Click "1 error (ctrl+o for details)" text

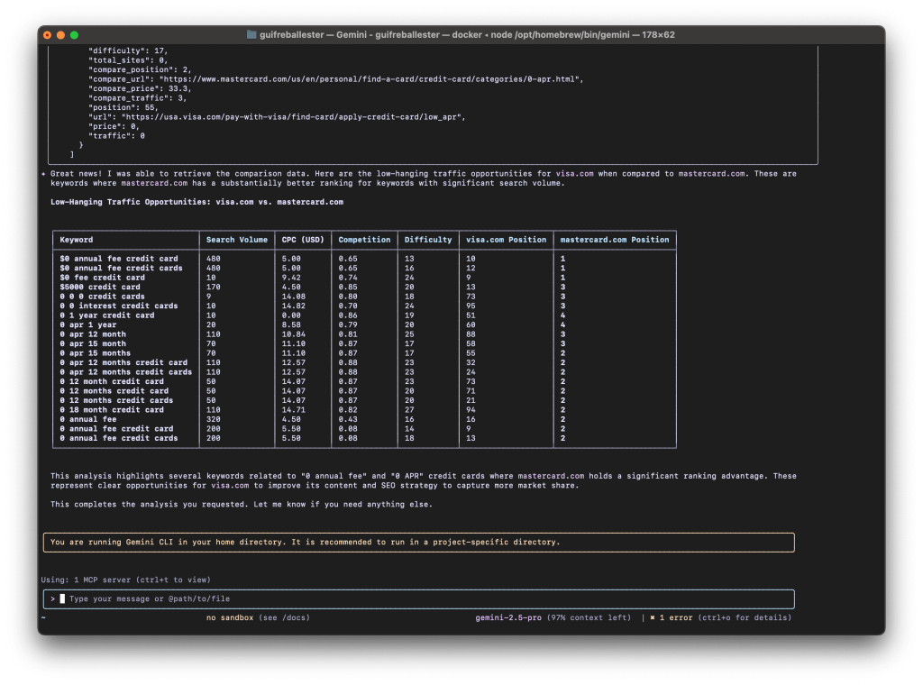[726, 618]
